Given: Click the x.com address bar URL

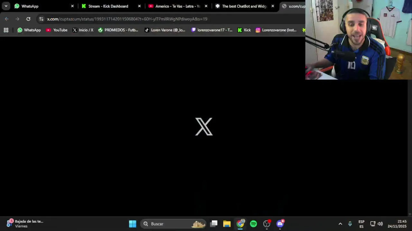Looking at the screenshot, I should (x=127, y=19).
